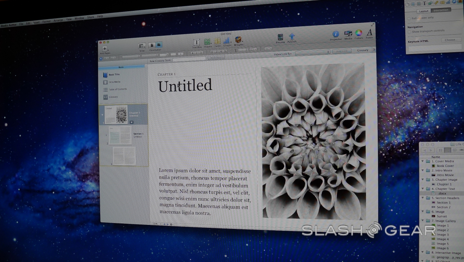This screenshot has width=464, height=262.
Task: Click the Publish arrow icon
Action: tap(292, 36)
